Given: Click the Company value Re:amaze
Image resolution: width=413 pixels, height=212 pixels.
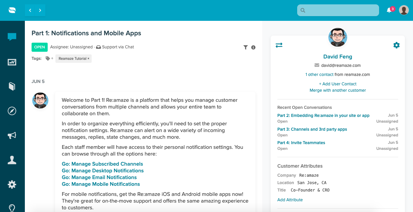Looking at the screenshot, I should [x=309, y=175].
